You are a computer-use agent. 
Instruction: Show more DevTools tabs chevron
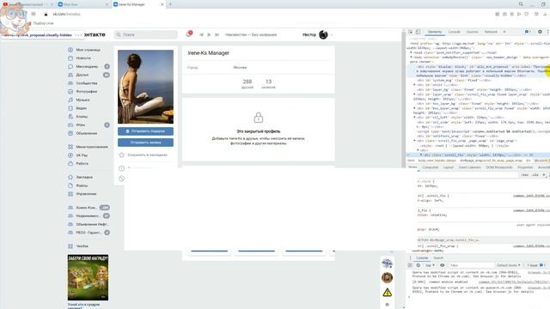click(504, 32)
